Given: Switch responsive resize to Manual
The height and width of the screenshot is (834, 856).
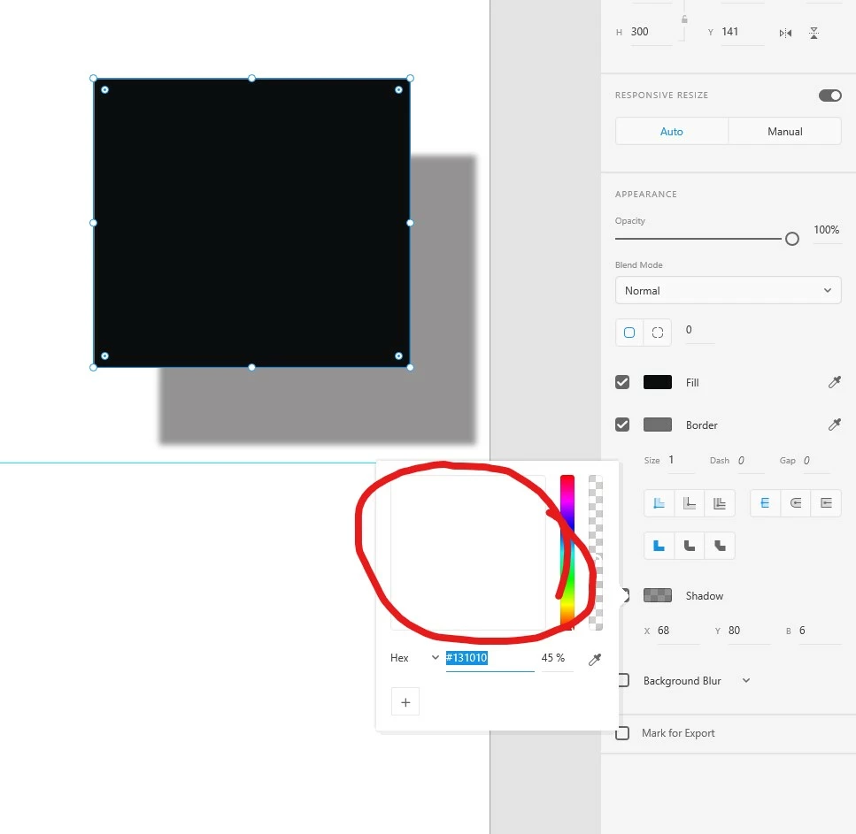Looking at the screenshot, I should point(784,132).
